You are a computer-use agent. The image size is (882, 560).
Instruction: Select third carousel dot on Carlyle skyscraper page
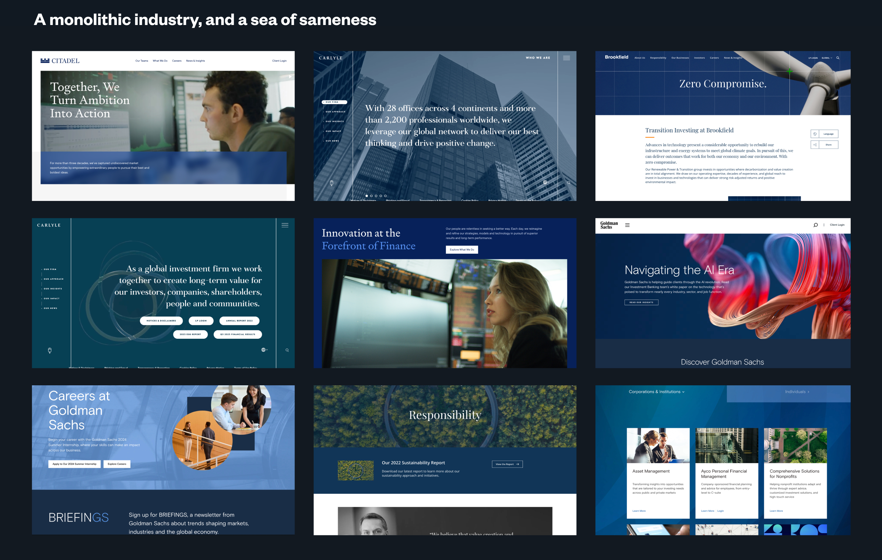(x=376, y=196)
